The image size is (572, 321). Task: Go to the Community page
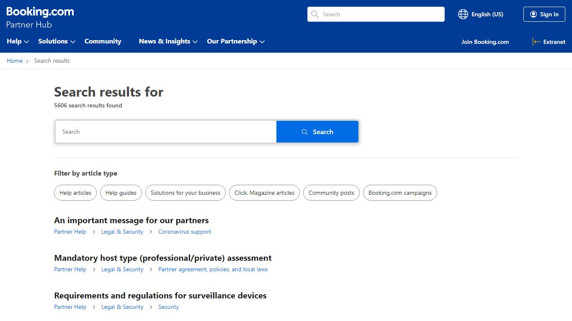pyautogui.click(x=103, y=41)
